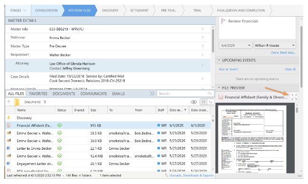The image size is (308, 184).
Task: Click Discovery folder icon in file list
Action: (x=9, y=118)
